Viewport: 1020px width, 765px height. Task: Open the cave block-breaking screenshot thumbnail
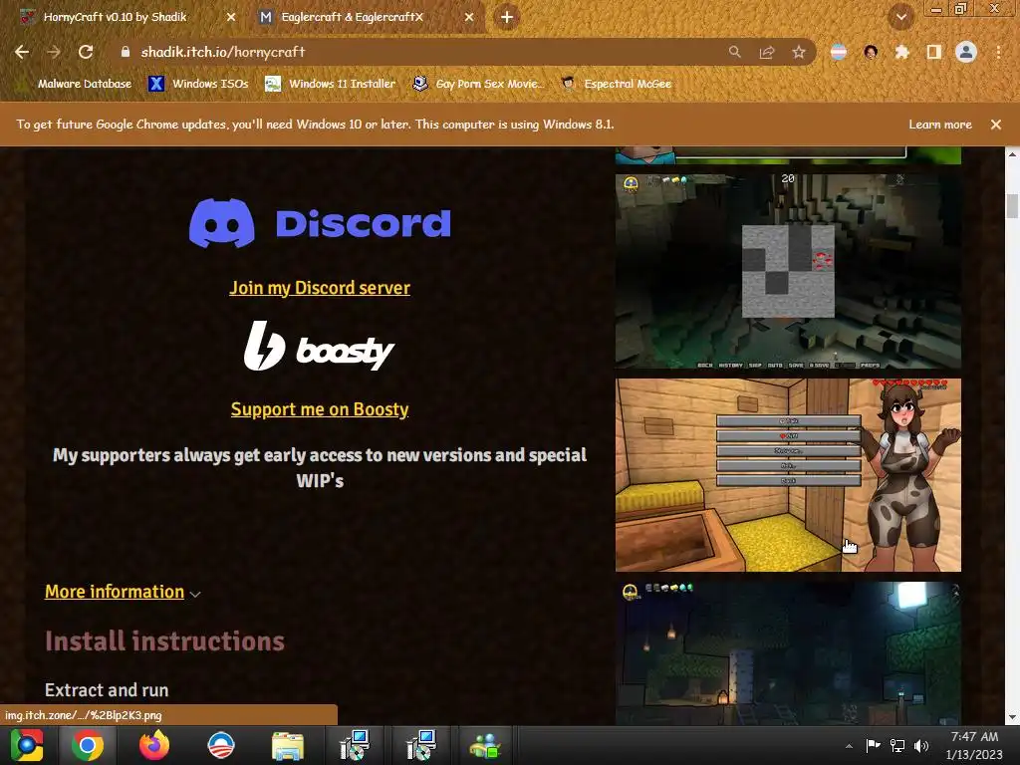788,271
